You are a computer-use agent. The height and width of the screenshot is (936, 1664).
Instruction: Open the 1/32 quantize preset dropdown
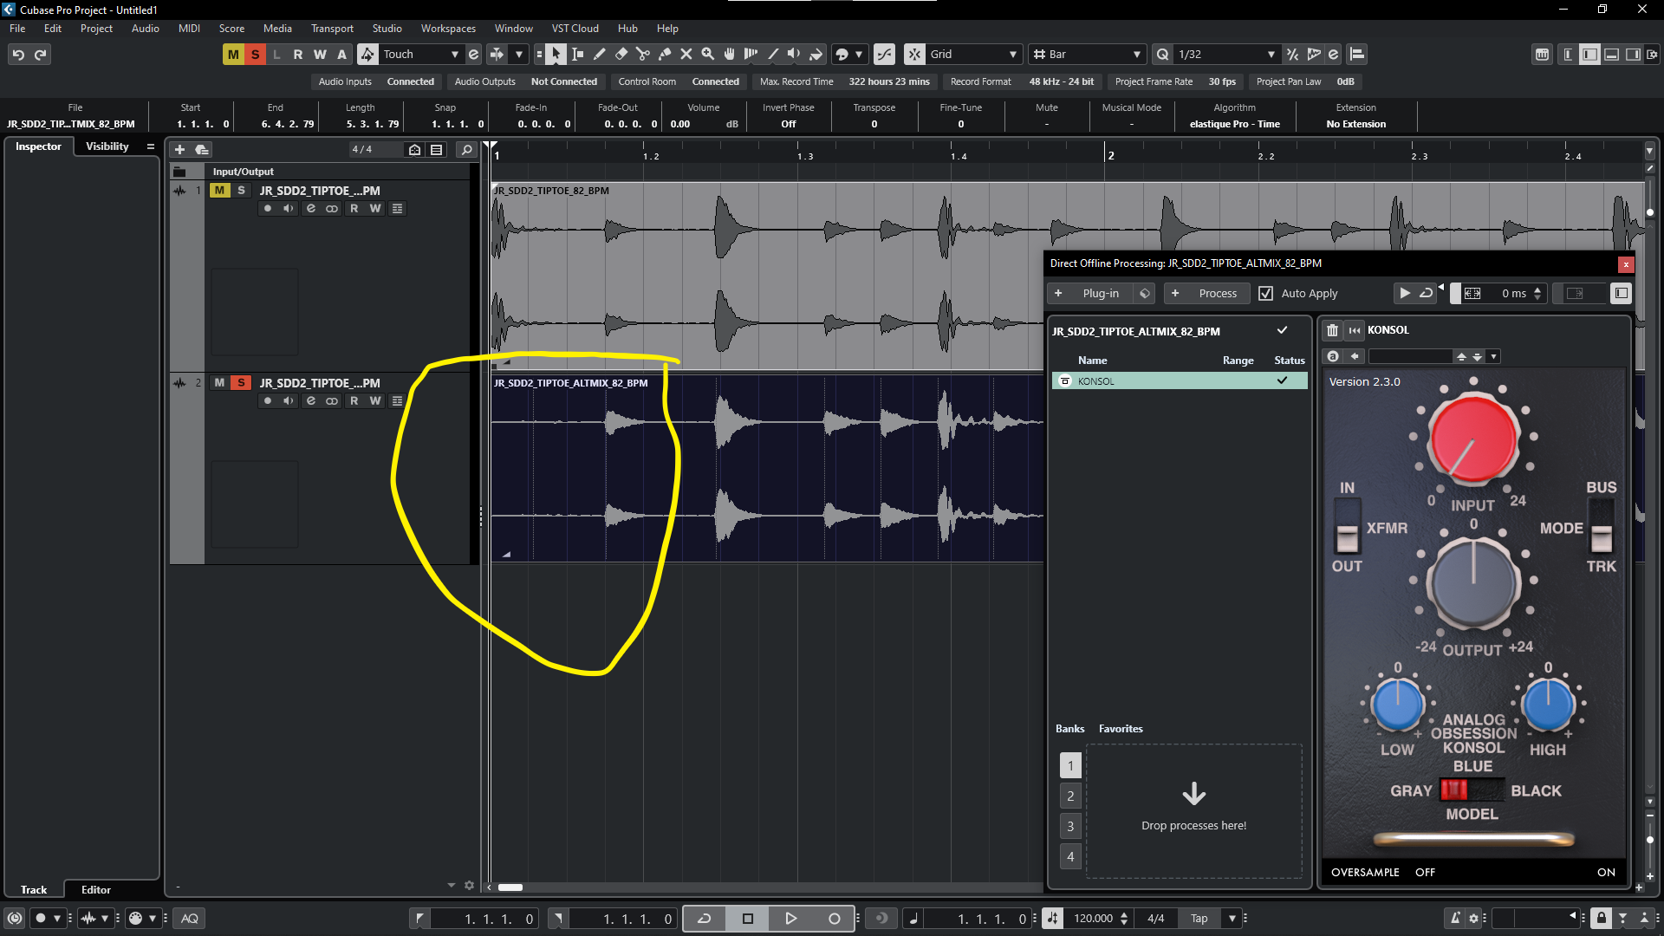[1271, 54]
